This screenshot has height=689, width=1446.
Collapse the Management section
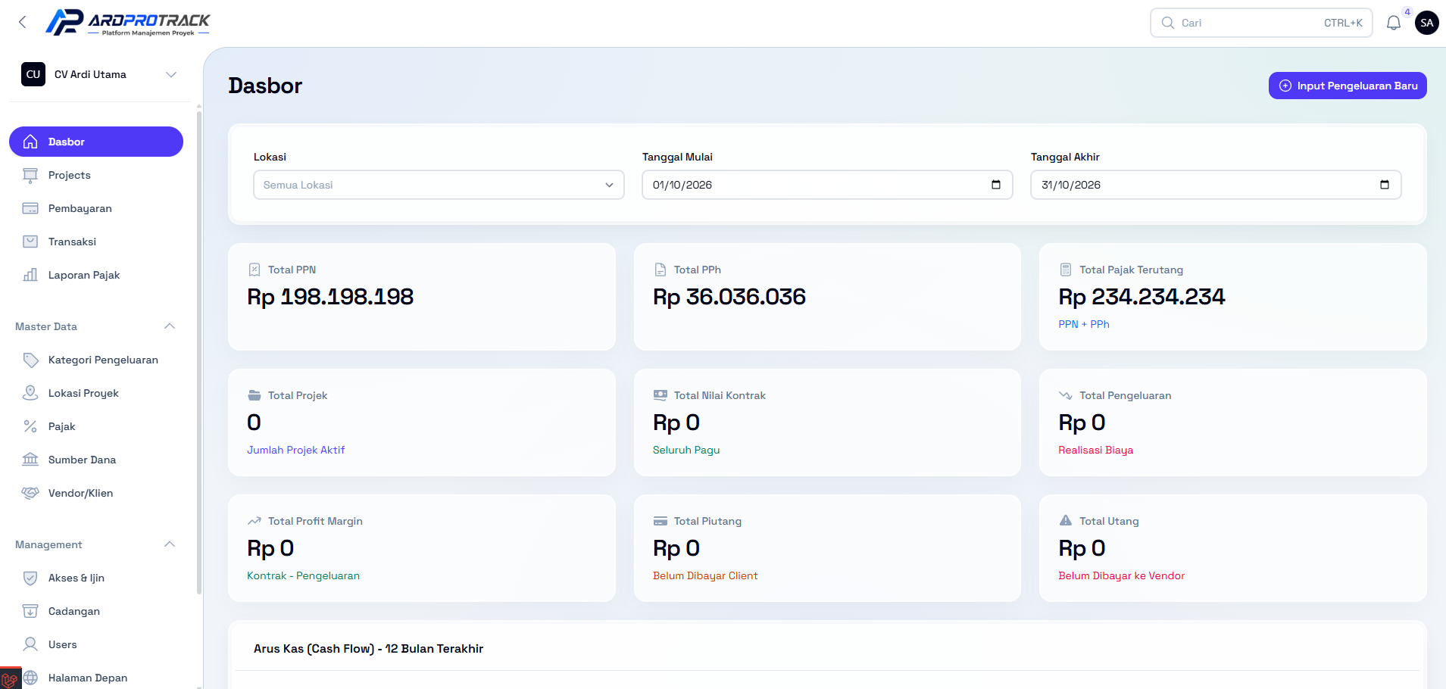(170, 544)
